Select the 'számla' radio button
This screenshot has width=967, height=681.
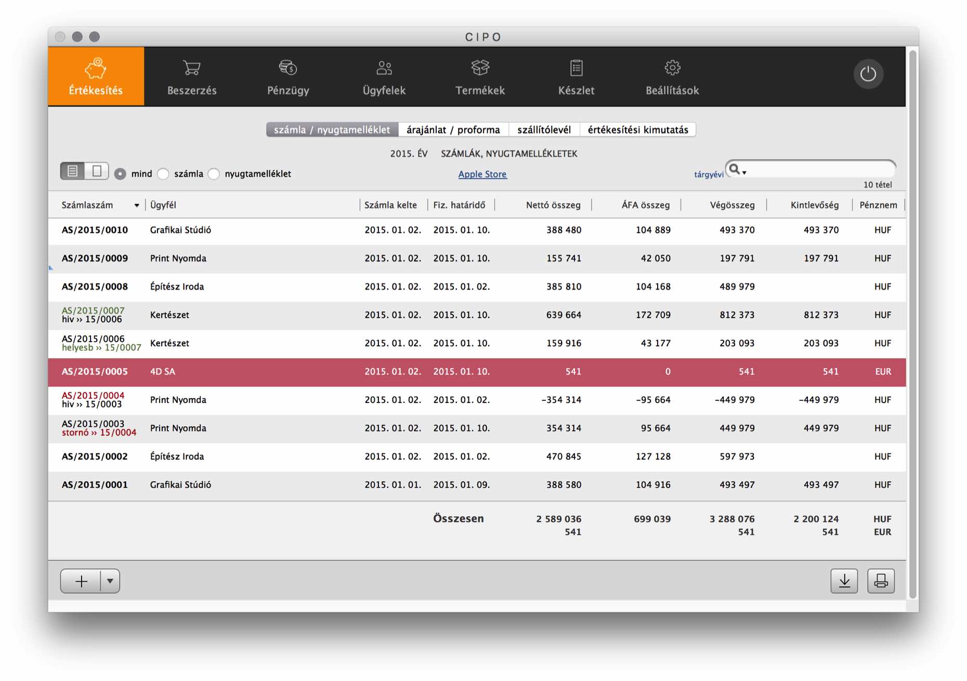point(163,174)
